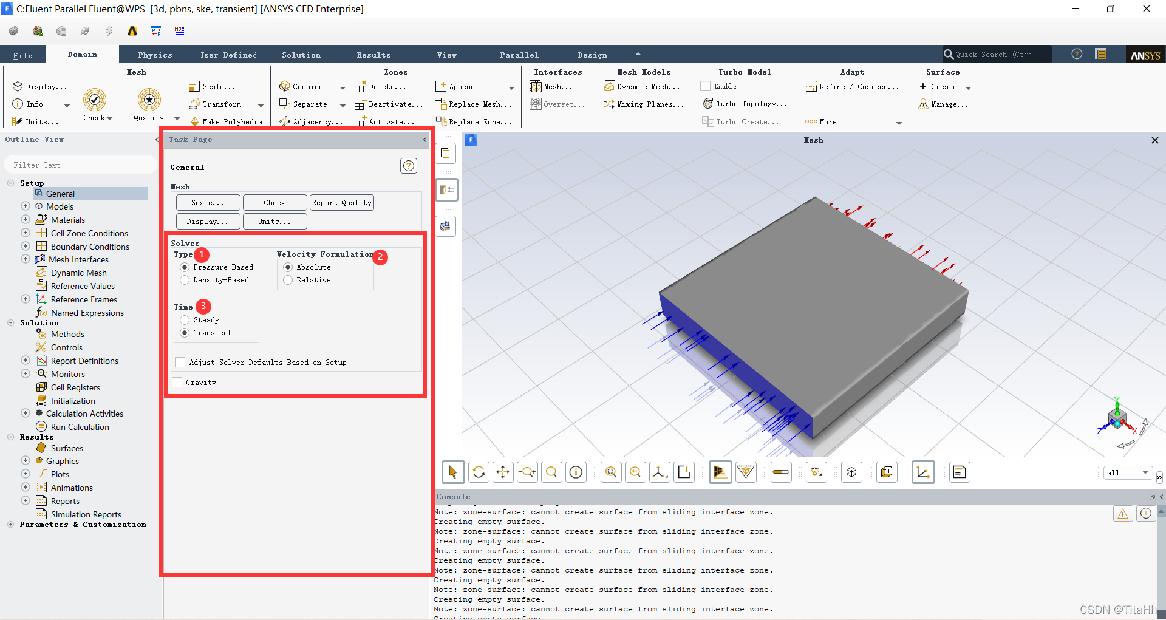Viewport: 1166px width, 620px height.
Task: Click the Check mesh icon in ribbon
Action: click(x=95, y=100)
